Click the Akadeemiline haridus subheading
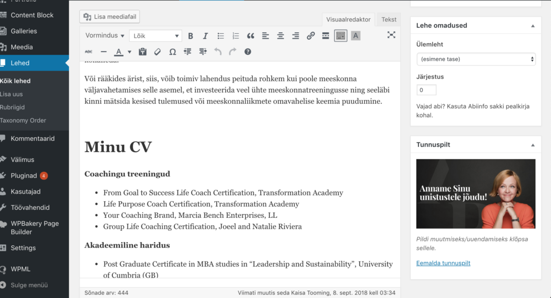This screenshot has height=298, width=551. 127,245
